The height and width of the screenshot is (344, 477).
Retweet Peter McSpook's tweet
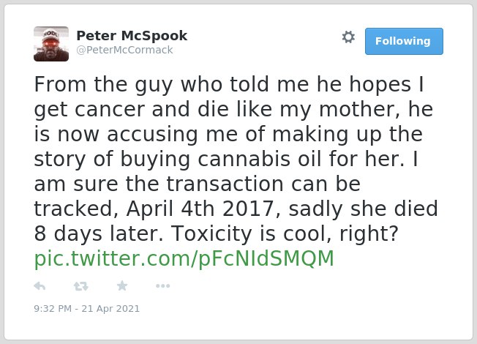[81, 286]
